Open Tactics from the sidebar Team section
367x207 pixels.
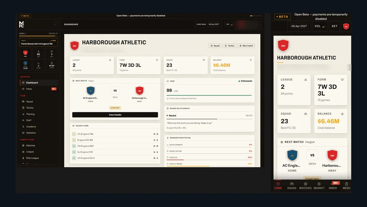[x=39, y=108]
